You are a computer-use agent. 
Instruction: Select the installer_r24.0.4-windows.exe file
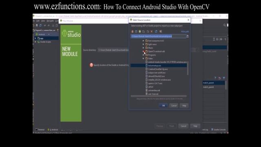point(159,80)
